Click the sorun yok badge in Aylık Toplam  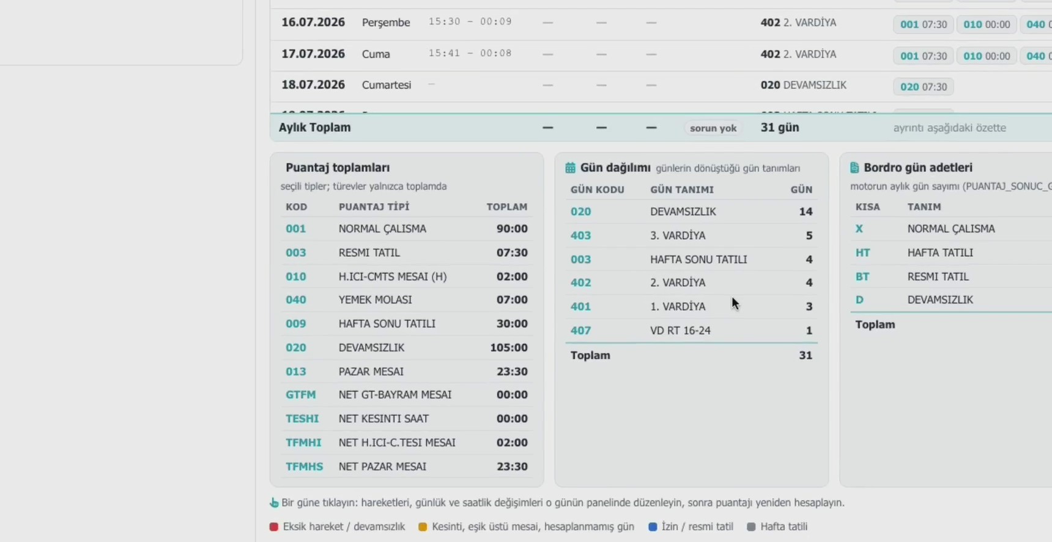[x=713, y=128]
